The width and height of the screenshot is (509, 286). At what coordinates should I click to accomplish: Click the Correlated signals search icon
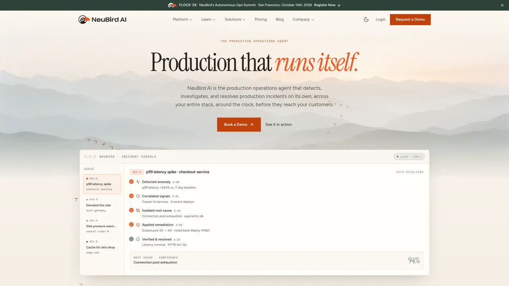pyautogui.click(x=138, y=196)
